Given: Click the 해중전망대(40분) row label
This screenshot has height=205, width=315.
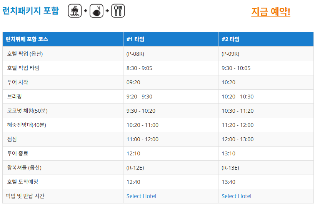Looking at the screenshot, I should [27, 125].
